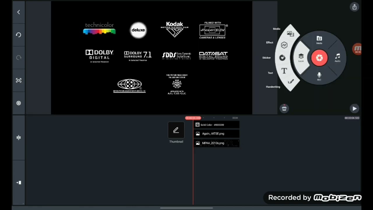Click the SDDS logo in preview
This screenshot has width=373, height=210.
pos(177,56)
